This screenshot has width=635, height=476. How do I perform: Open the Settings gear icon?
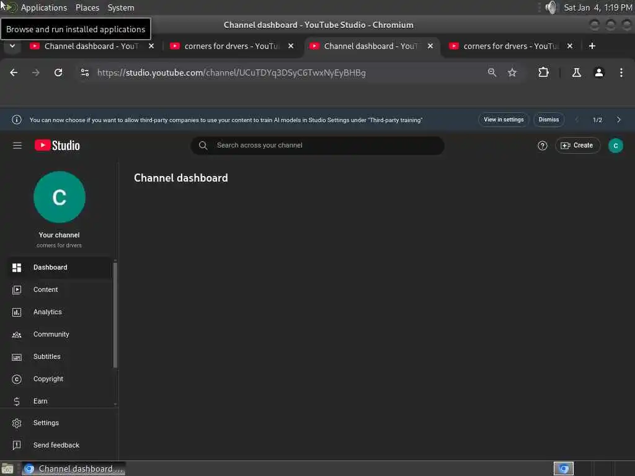click(x=17, y=423)
